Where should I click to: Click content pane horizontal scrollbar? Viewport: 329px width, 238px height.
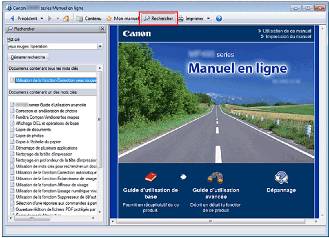[210, 221]
